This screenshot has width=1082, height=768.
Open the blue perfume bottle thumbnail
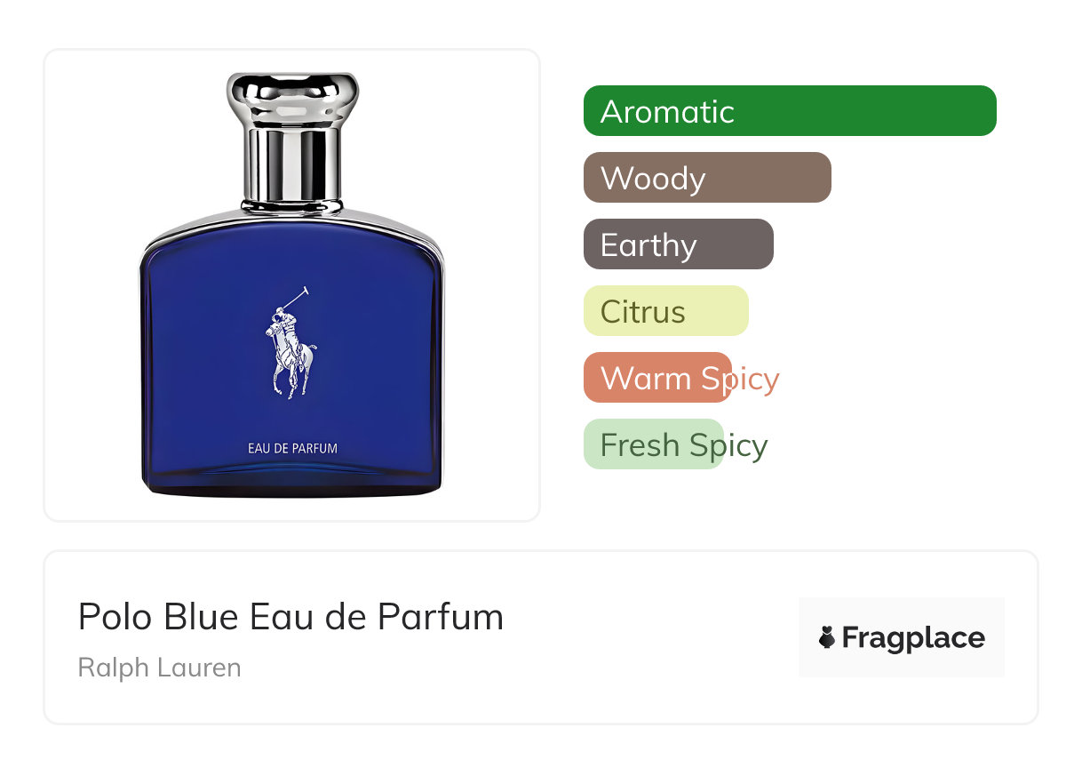[x=292, y=285]
